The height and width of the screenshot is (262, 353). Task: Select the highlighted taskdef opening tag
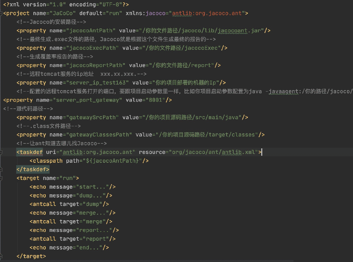[30, 152]
